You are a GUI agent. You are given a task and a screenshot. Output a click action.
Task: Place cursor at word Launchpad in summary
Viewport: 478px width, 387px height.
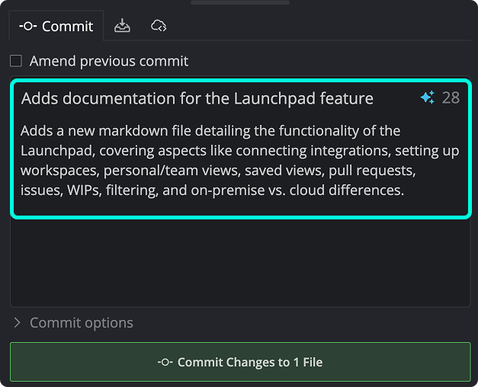click(x=274, y=98)
